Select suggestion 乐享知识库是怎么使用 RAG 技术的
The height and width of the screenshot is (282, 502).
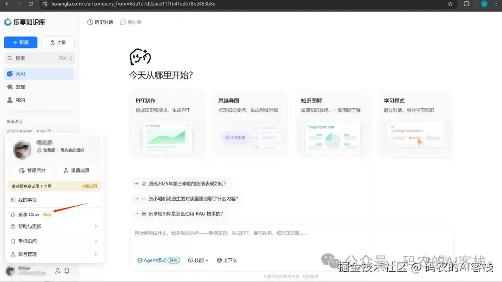pyautogui.click(x=178, y=214)
